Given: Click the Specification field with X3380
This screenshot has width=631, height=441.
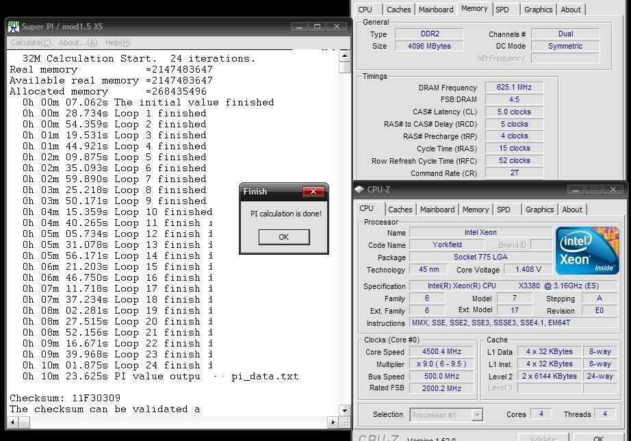Looking at the screenshot, I should (513, 286).
